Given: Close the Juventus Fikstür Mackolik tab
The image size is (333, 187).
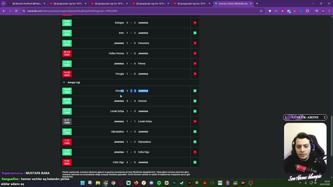Looking at the screenshot, I should pos(251,4).
